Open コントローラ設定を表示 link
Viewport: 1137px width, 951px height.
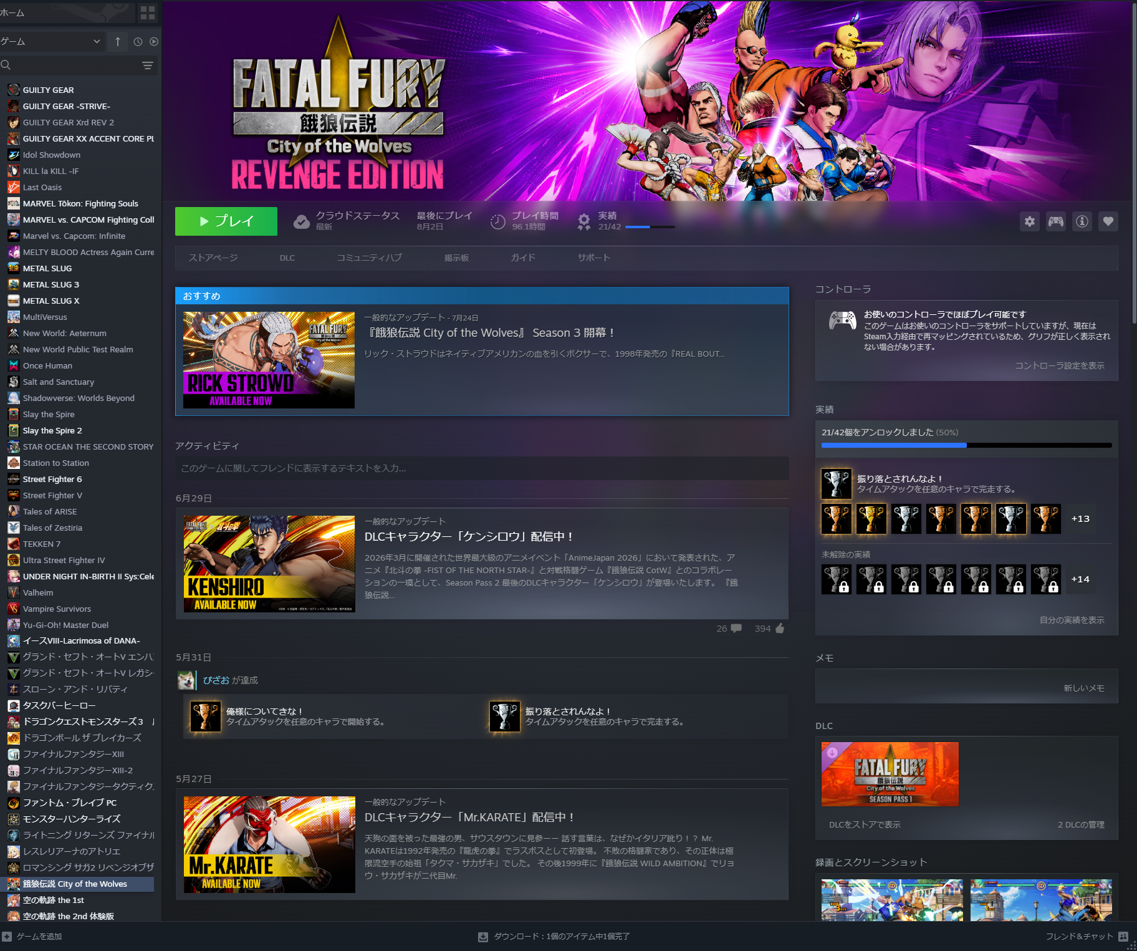(1060, 365)
